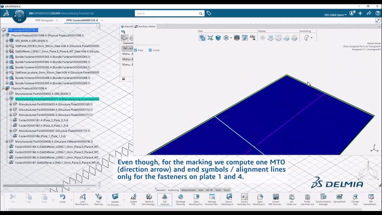Switch to the Auxiliary Viewer tab

[145, 26]
